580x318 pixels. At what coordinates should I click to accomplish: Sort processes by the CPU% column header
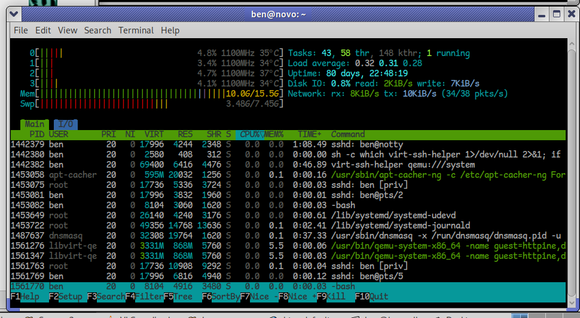[249, 134]
